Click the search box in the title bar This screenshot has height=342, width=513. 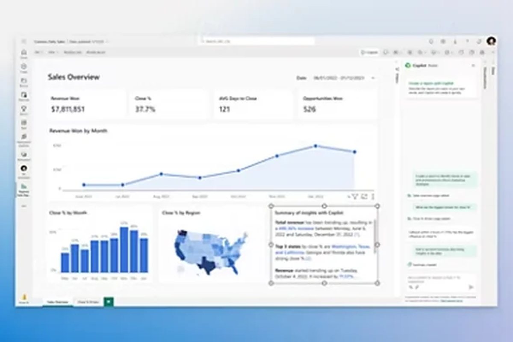[x=257, y=41]
